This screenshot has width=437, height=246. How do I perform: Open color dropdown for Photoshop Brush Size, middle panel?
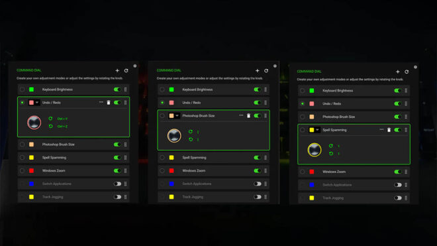pyautogui.click(x=177, y=115)
